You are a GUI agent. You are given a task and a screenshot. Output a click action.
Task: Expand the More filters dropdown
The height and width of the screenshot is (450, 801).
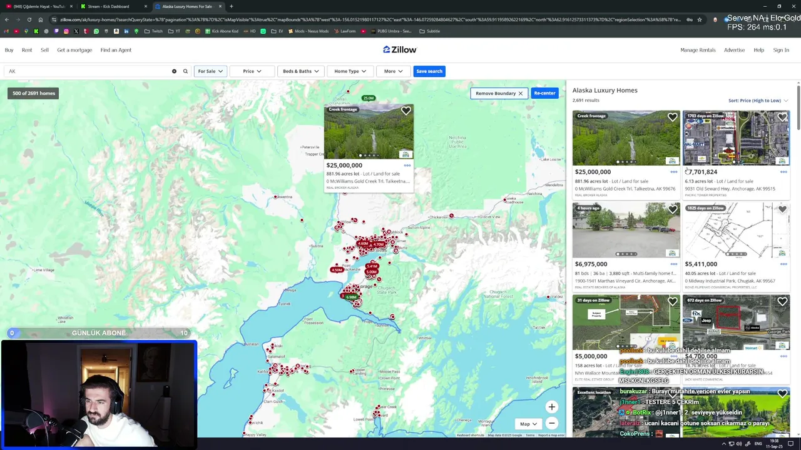tap(393, 71)
